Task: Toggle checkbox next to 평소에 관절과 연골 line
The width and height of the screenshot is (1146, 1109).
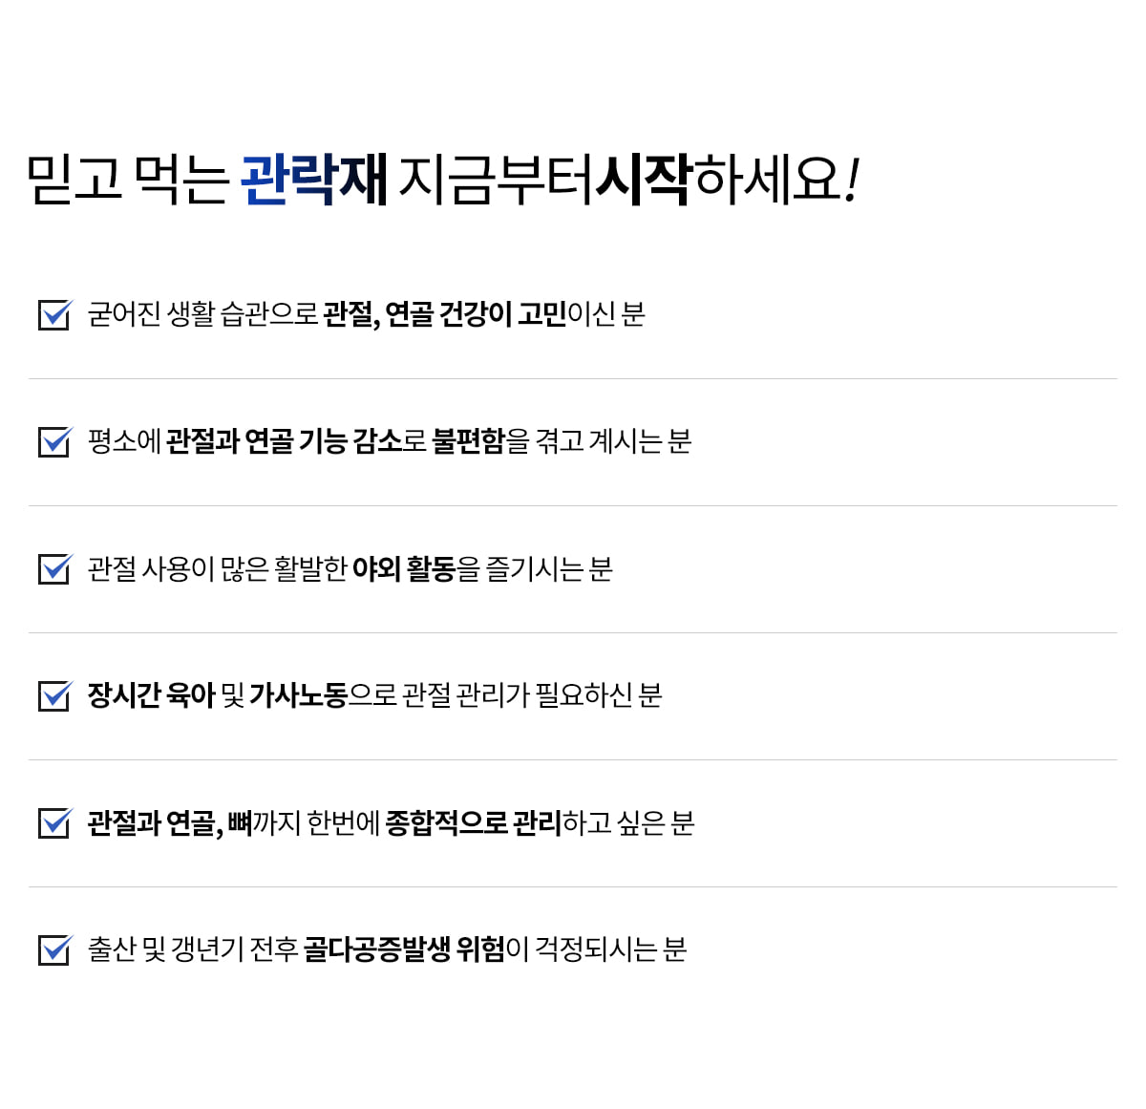Action: coord(54,441)
